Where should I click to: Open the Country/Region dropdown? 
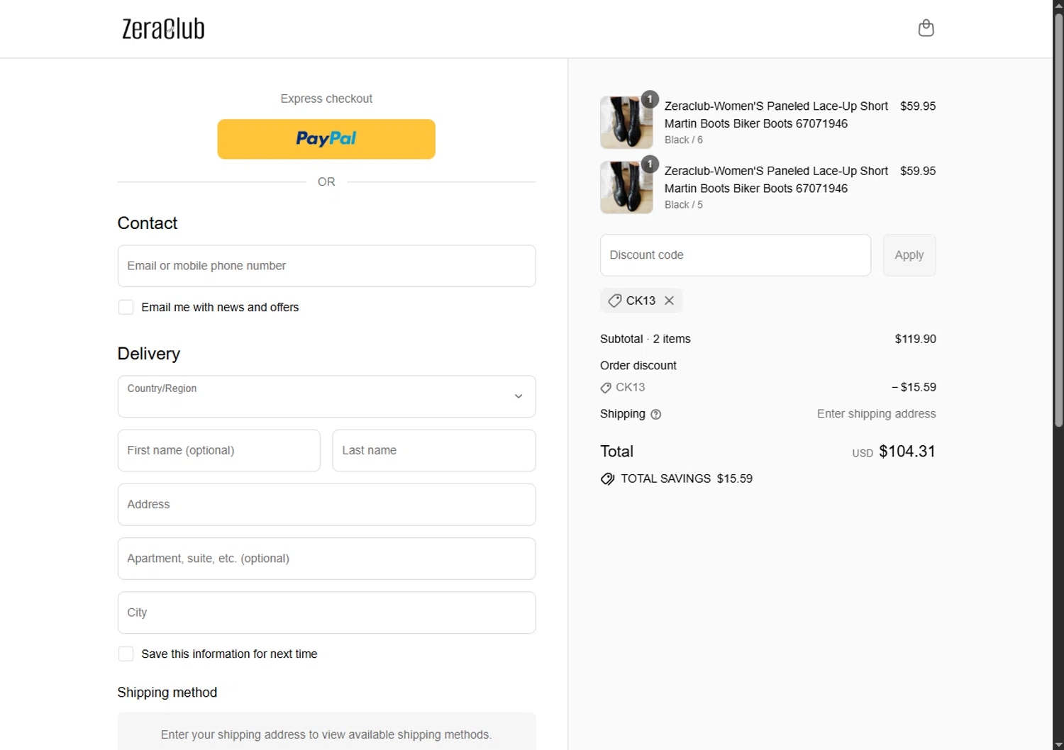[x=326, y=396]
